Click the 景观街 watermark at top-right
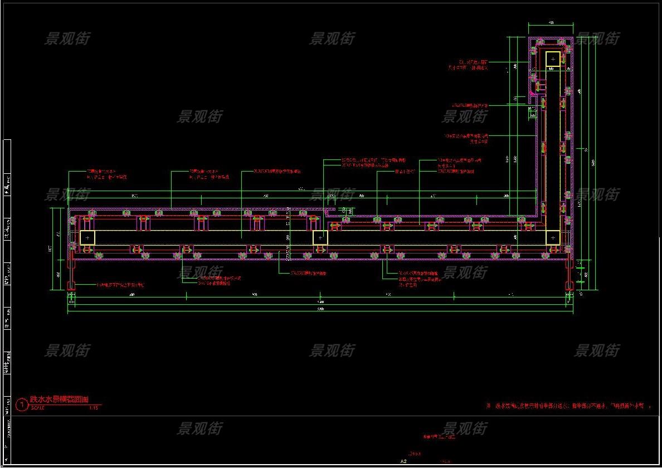The image size is (662, 468). (597, 38)
